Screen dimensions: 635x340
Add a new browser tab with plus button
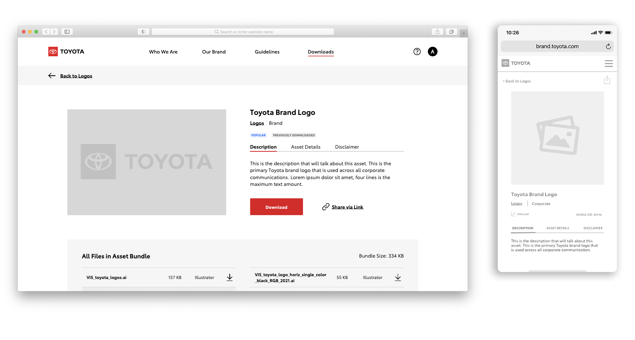tap(463, 33)
